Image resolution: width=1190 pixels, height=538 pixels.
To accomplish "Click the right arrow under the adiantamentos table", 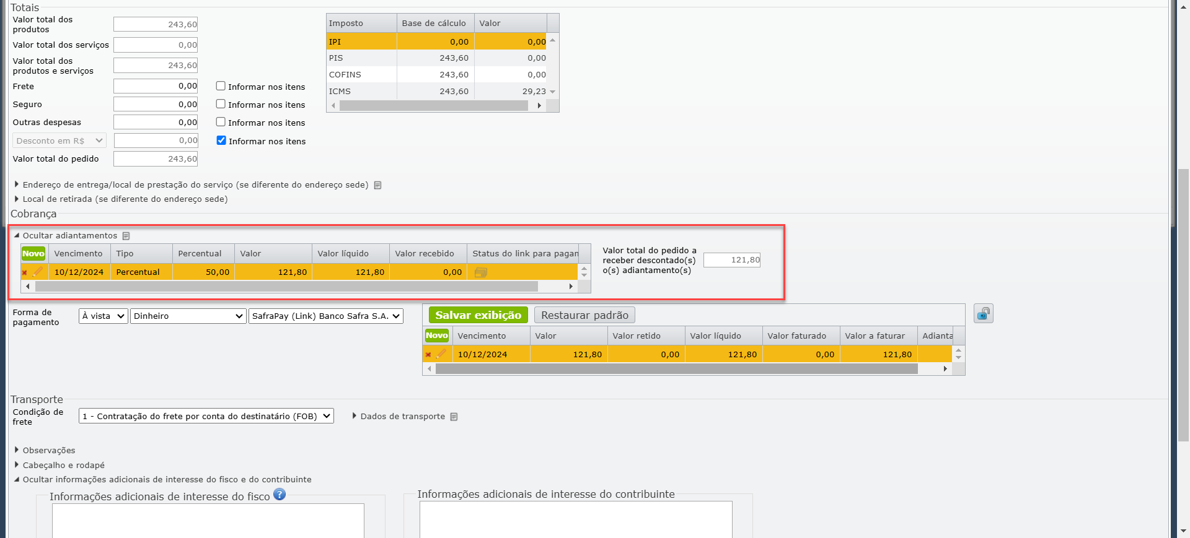I will (x=571, y=287).
